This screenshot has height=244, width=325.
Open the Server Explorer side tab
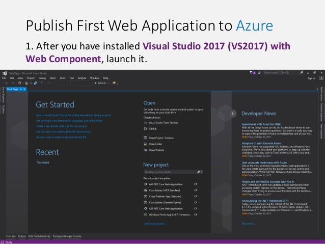pos(3,95)
